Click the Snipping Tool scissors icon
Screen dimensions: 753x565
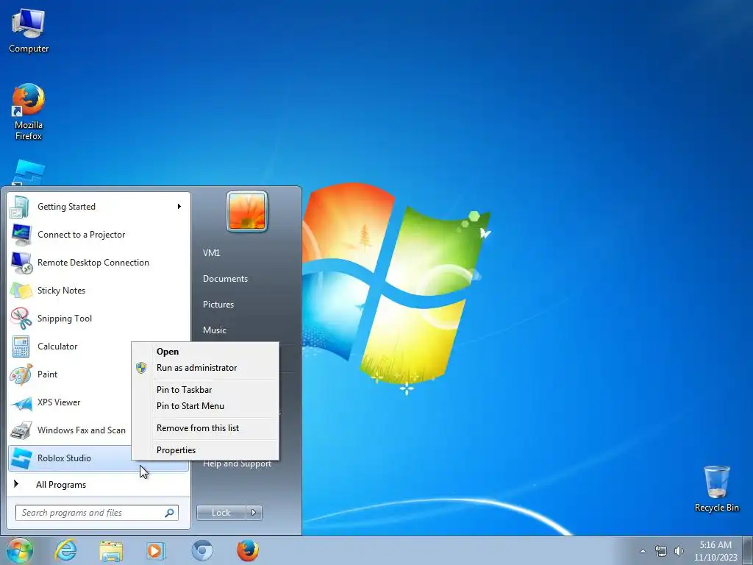pos(20,318)
